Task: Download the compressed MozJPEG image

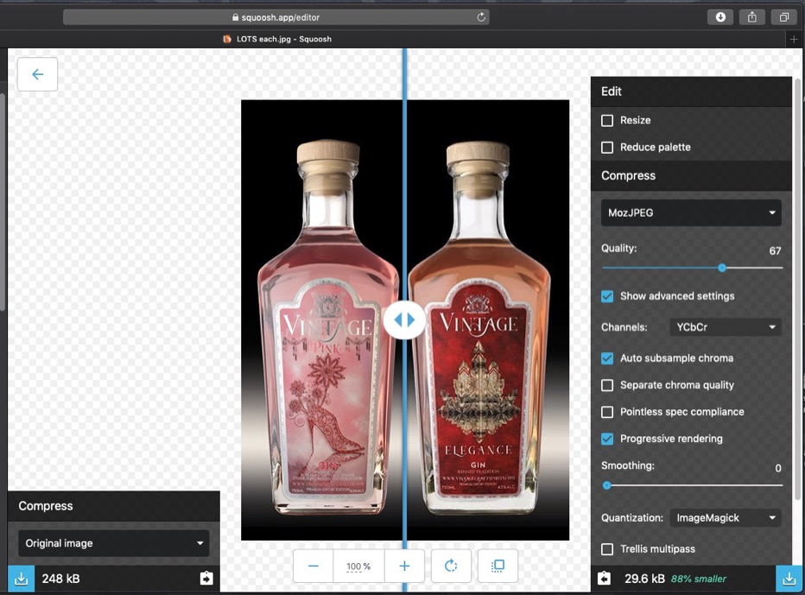Action: click(x=788, y=579)
